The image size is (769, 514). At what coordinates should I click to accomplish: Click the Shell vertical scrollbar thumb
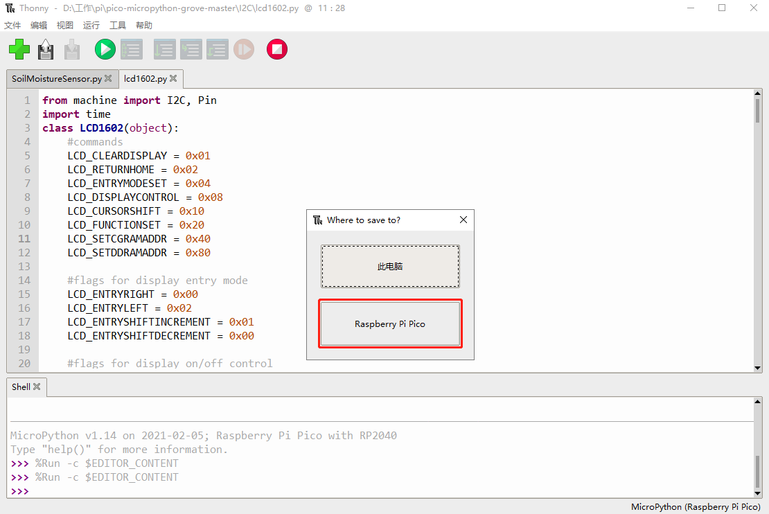pyautogui.click(x=758, y=472)
